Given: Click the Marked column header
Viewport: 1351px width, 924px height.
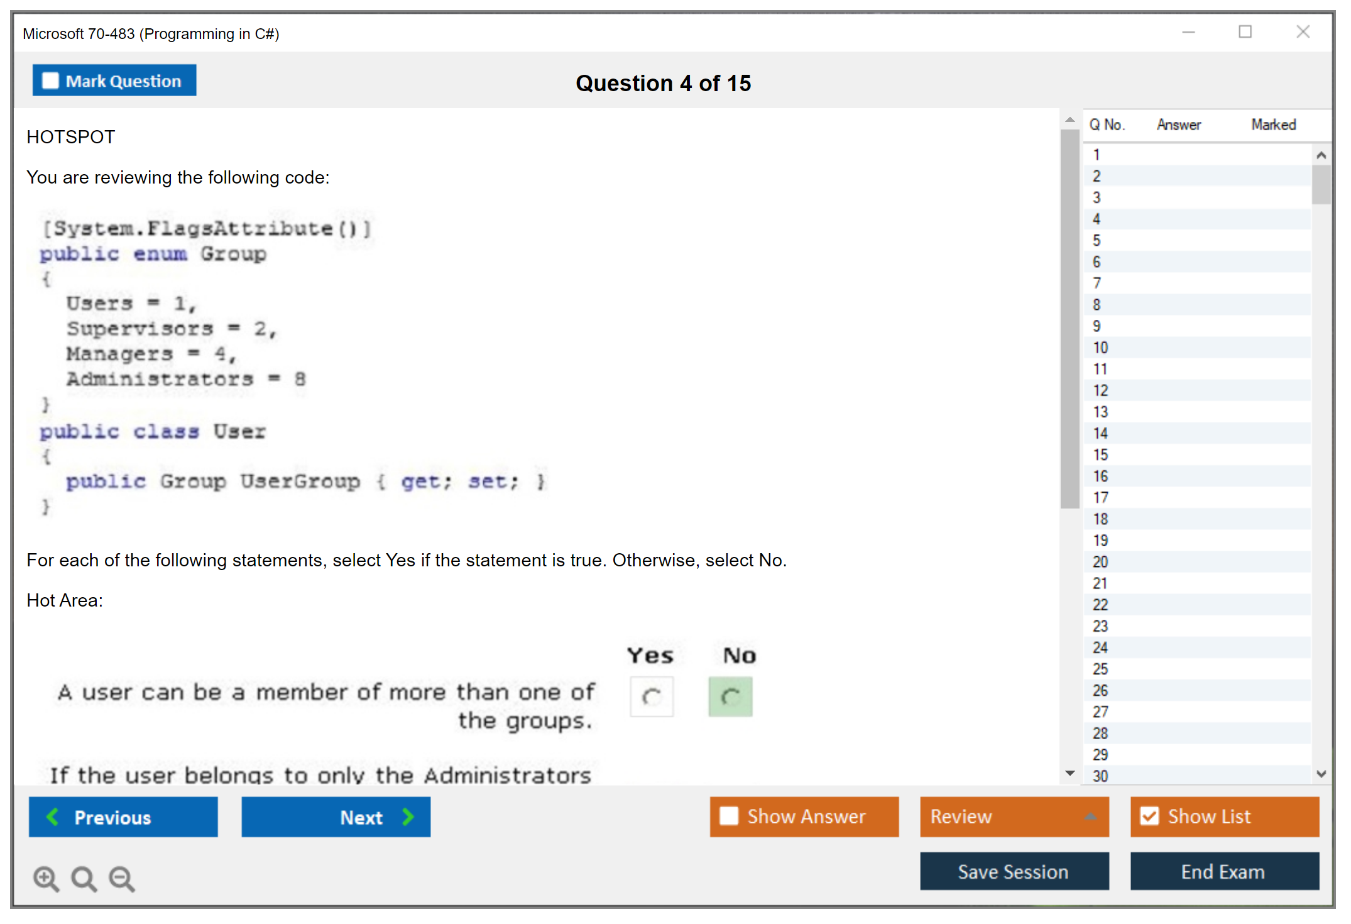Looking at the screenshot, I should pos(1273,124).
